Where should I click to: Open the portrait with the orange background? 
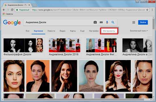tap(38, 76)
